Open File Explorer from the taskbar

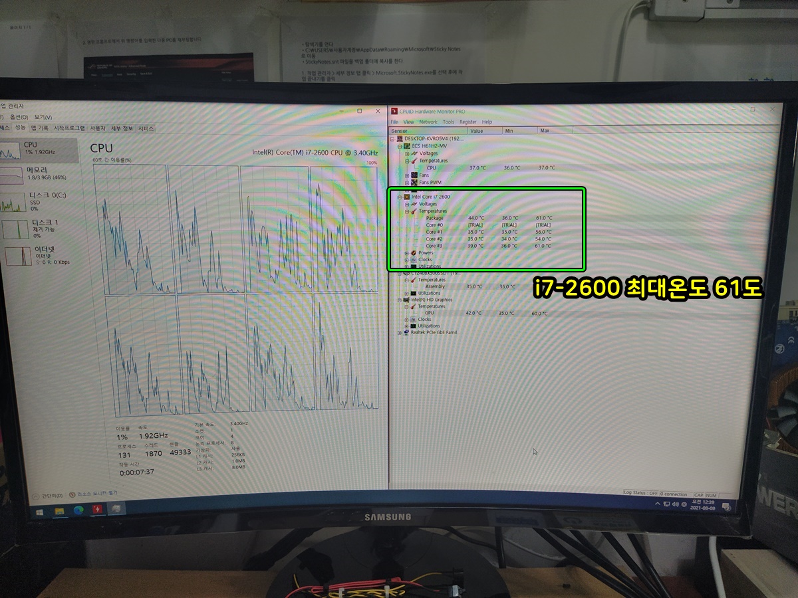pyautogui.click(x=59, y=510)
